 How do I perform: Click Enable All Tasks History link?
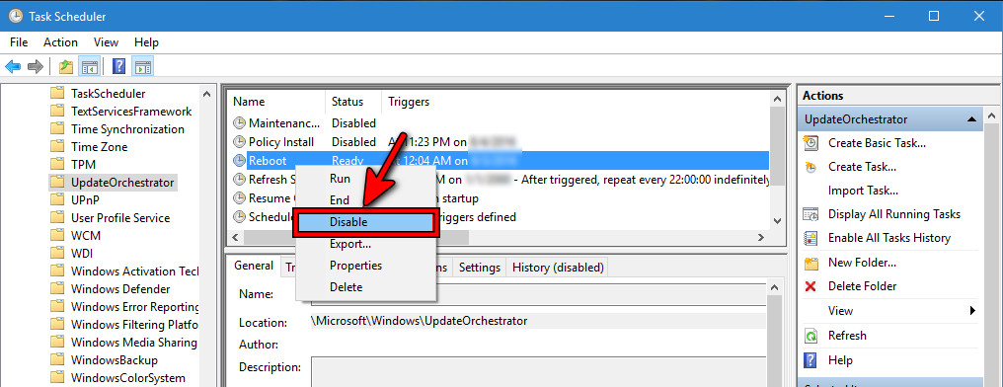889,238
